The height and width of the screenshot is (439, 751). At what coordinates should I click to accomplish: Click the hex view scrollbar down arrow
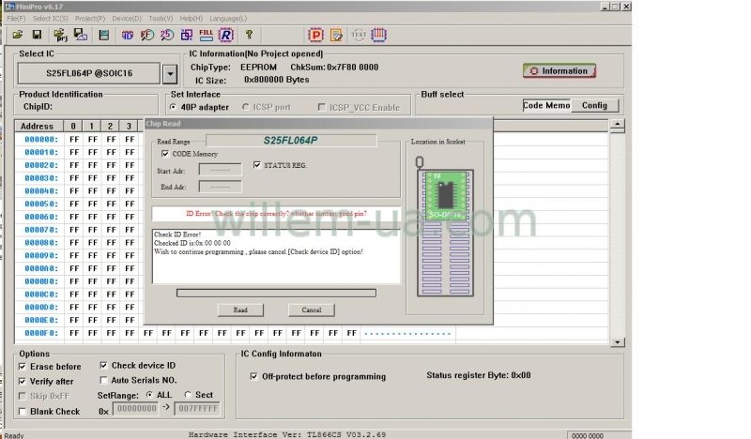tap(615, 341)
